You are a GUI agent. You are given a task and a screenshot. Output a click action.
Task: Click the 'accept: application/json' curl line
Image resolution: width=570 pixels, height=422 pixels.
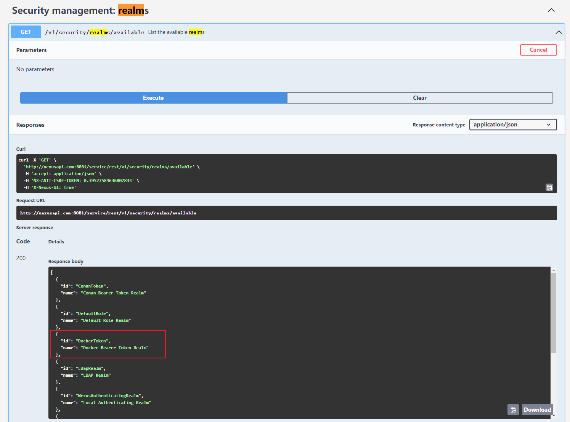(63, 174)
